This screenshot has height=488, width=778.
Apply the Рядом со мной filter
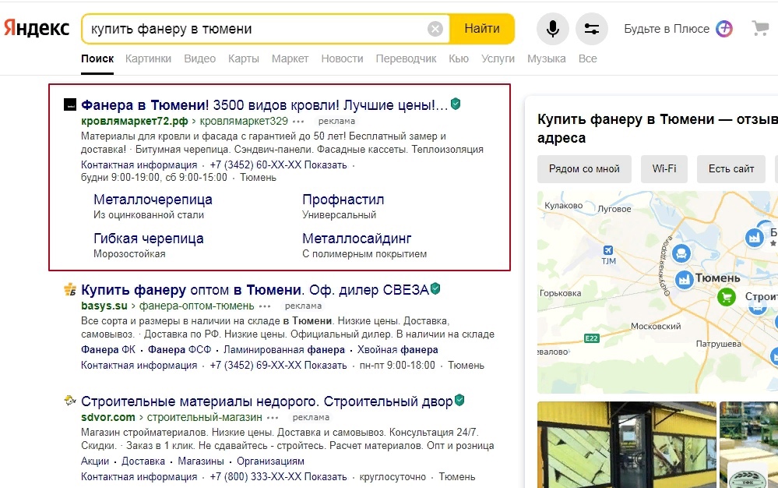coord(584,169)
